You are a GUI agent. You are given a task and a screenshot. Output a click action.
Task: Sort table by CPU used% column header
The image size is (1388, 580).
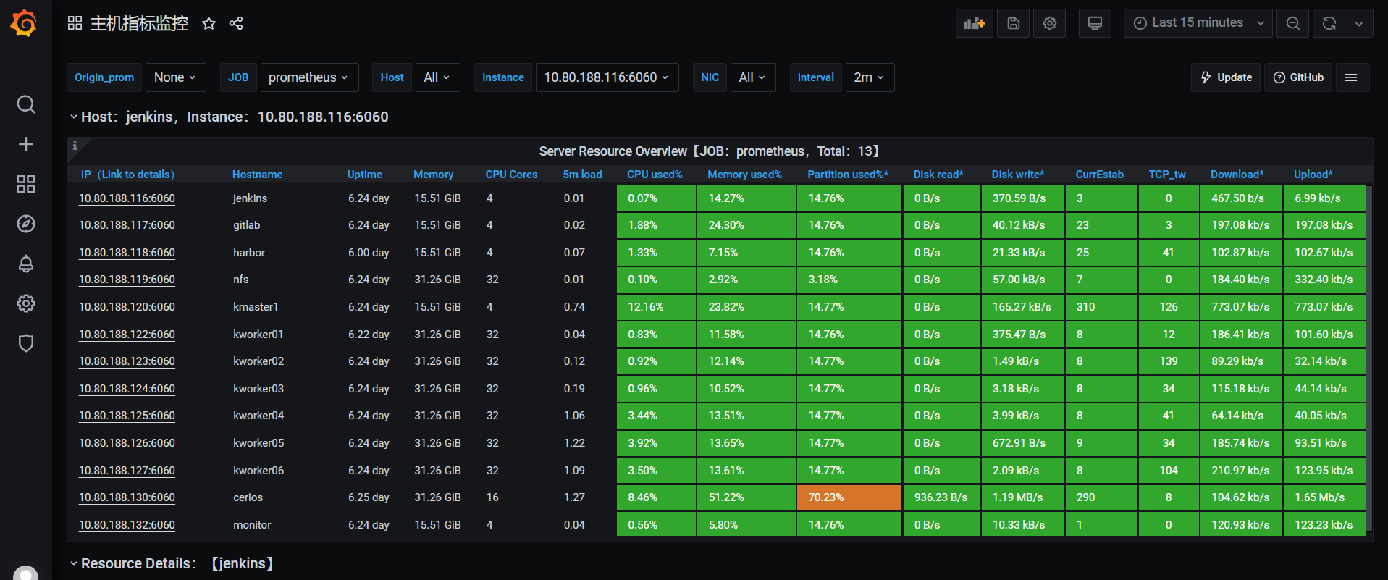655,175
